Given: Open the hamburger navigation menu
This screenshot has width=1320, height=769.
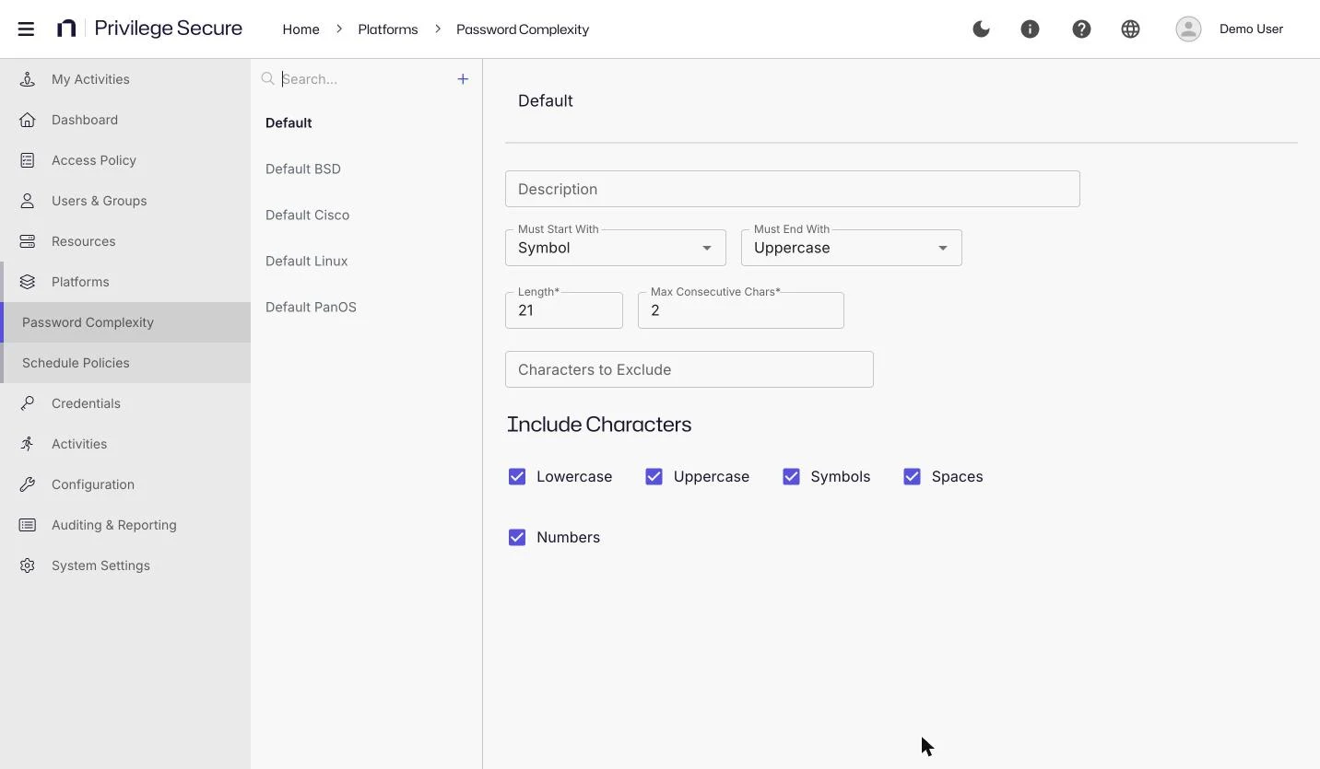Looking at the screenshot, I should [26, 29].
